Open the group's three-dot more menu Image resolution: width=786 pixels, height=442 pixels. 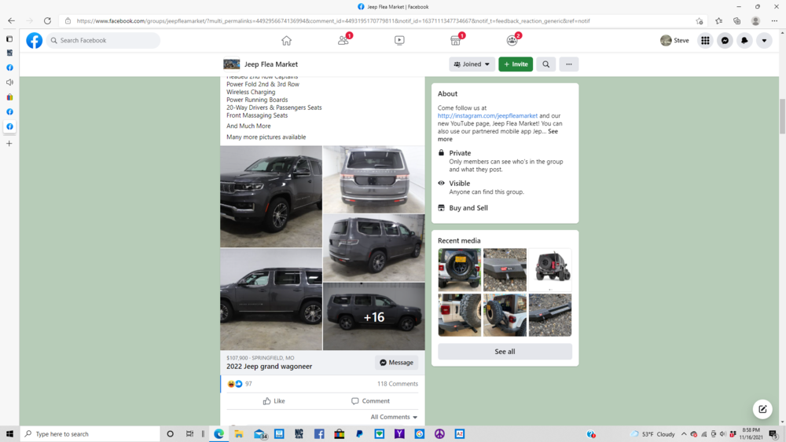click(x=569, y=64)
